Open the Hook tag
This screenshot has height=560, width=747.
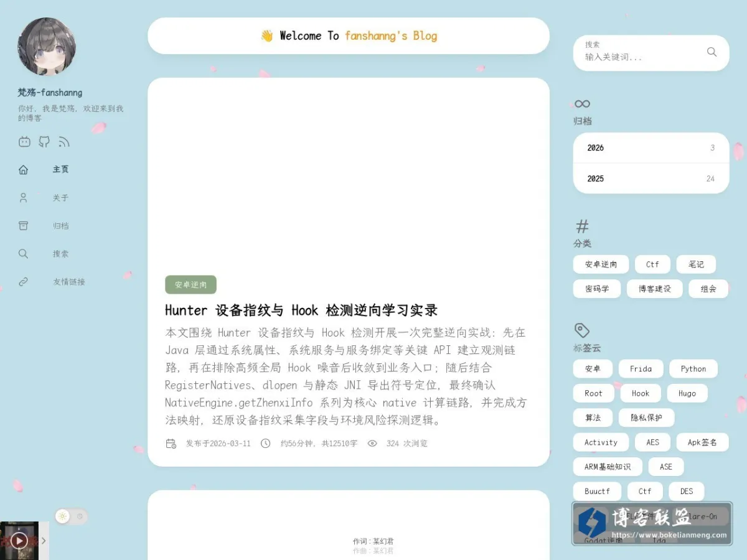coord(641,393)
